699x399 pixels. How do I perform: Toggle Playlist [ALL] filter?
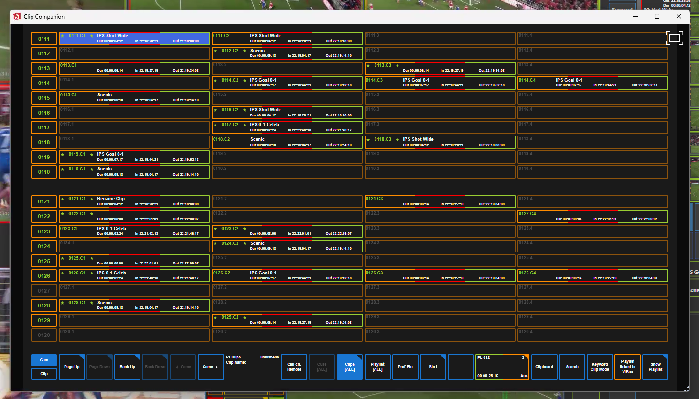(x=377, y=367)
